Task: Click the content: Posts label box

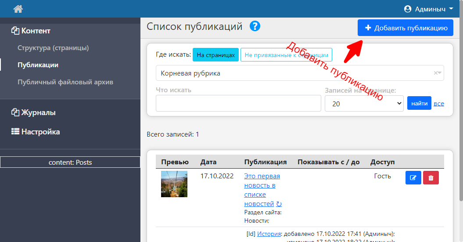Action: [70, 162]
